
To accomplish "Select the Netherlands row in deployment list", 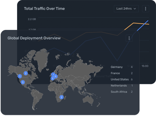I will tap(122, 86).
